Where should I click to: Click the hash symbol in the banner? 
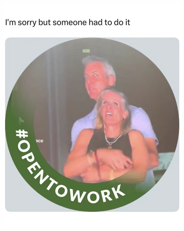tap(22, 134)
